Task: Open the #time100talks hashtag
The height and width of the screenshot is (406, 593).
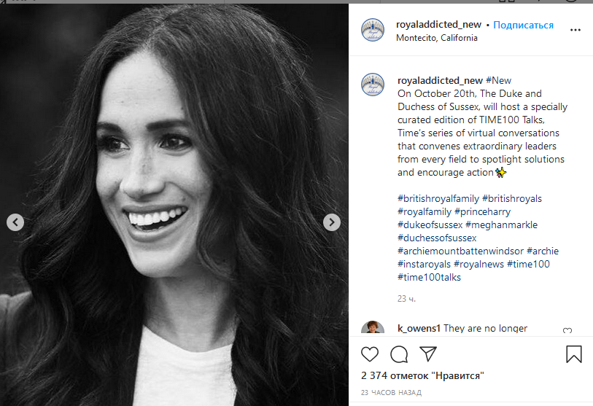Action: (x=429, y=277)
